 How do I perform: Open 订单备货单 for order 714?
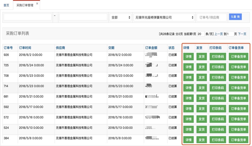coord(239,88)
